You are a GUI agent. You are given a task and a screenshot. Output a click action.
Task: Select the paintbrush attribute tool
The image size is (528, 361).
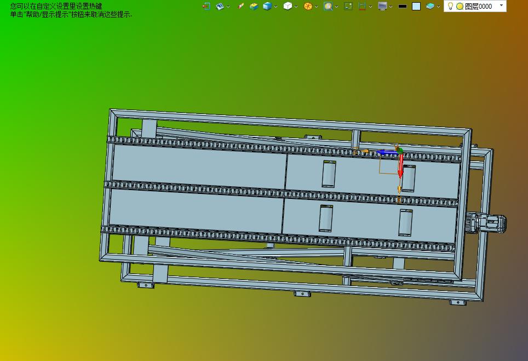240,6
